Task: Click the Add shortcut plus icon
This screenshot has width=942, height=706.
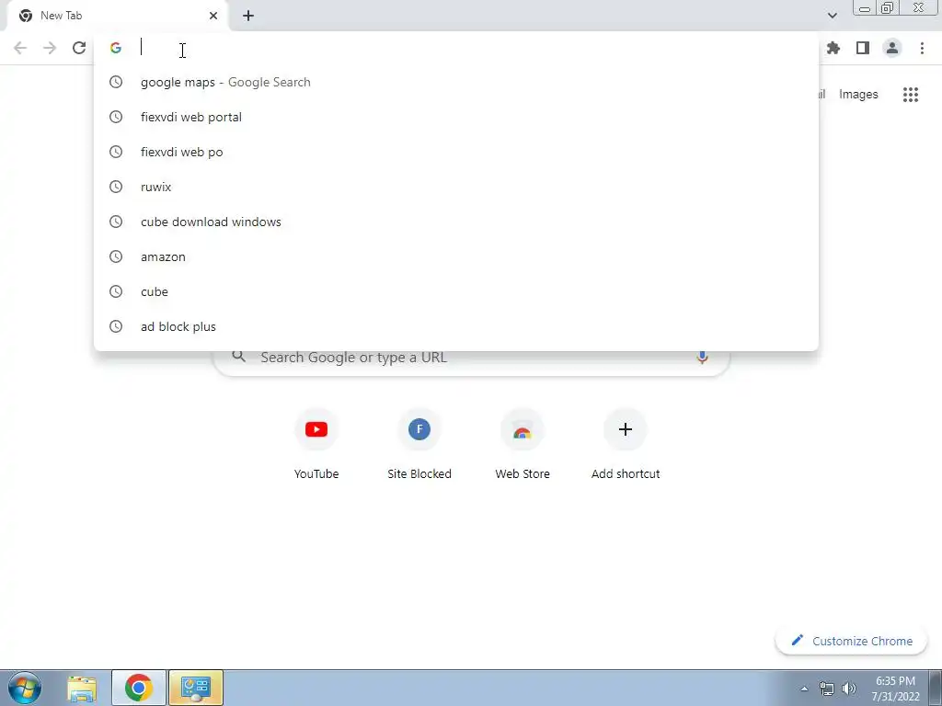Action: point(626,429)
